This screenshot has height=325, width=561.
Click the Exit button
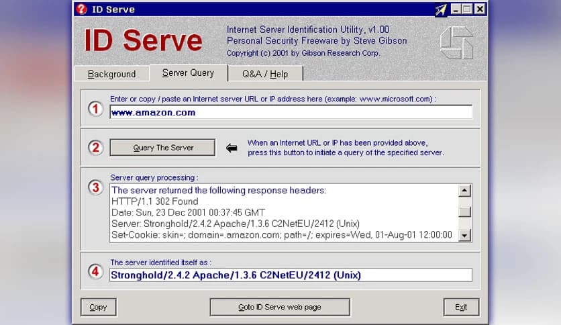(x=461, y=307)
